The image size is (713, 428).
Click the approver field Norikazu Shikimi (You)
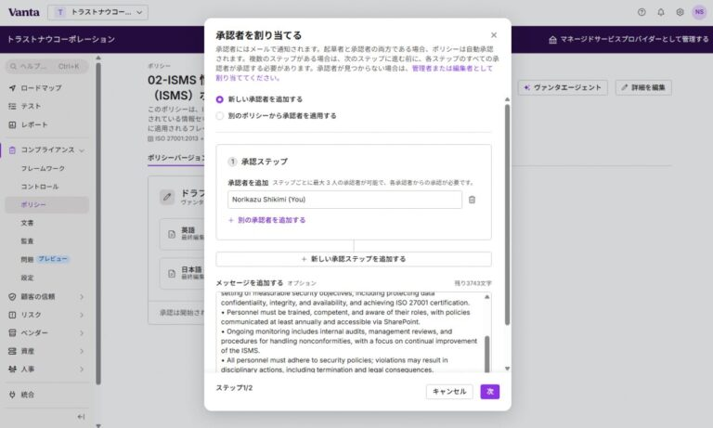tap(344, 200)
